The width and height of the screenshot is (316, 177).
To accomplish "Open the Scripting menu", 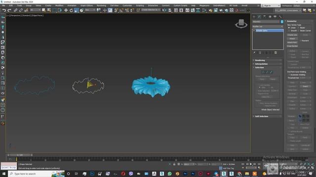I will (140, 5).
